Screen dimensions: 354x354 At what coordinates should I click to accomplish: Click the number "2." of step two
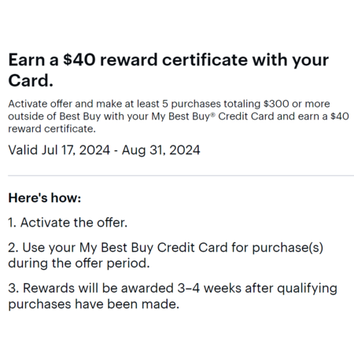tap(13, 248)
